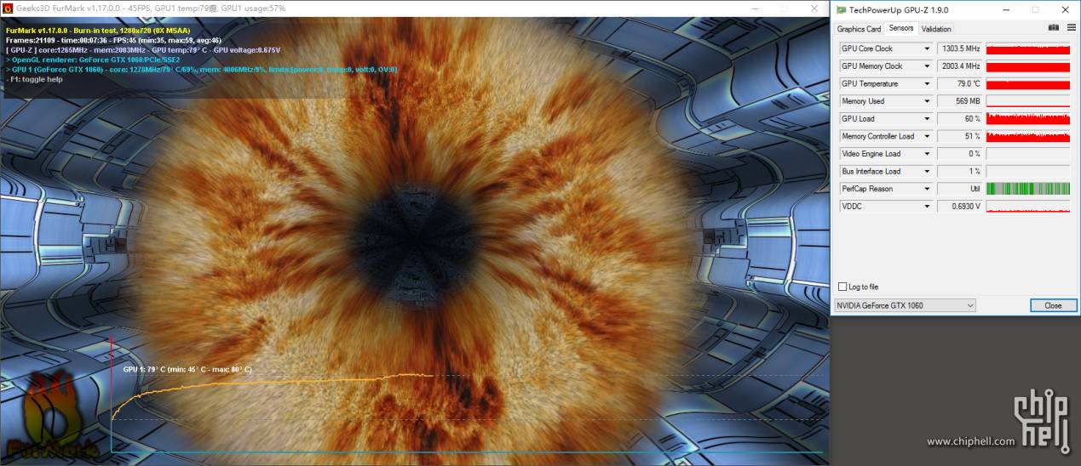This screenshot has width=1081, height=466.
Task: Open the Video Engine Load dropdown
Action: (x=927, y=154)
